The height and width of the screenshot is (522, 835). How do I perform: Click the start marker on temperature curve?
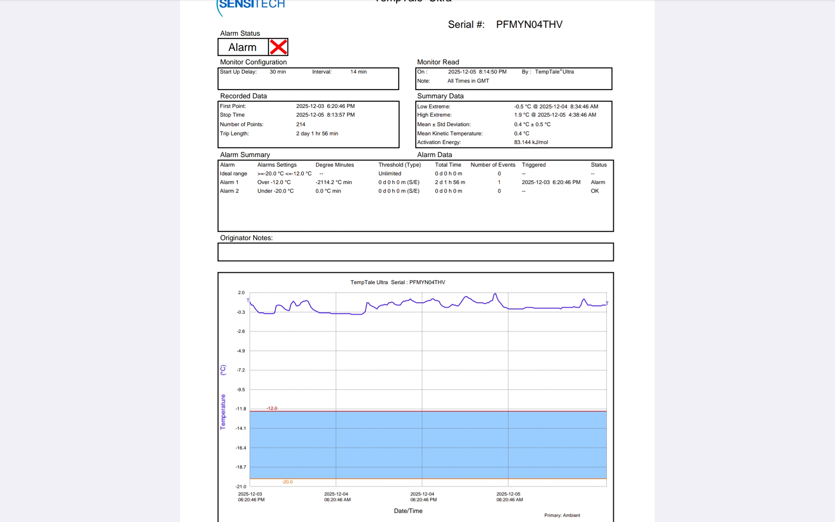248,301
